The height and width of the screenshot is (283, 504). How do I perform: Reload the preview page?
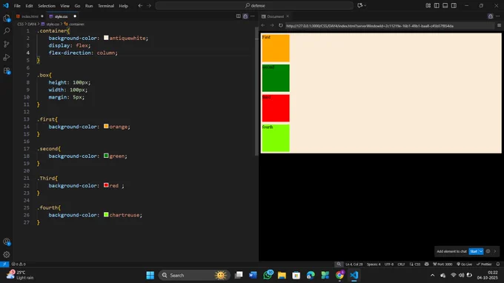pyautogui.click(x=281, y=25)
